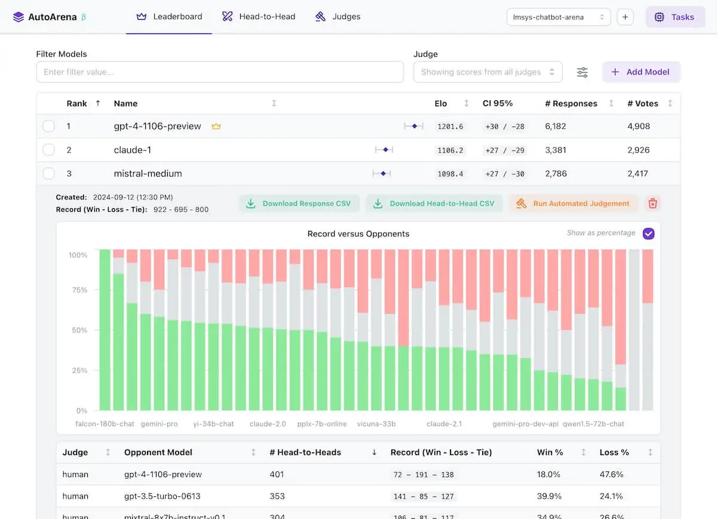Screen dimensions: 717x519
Task: Click the settings sliders icon near Add Model
Action: click(x=582, y=72)
